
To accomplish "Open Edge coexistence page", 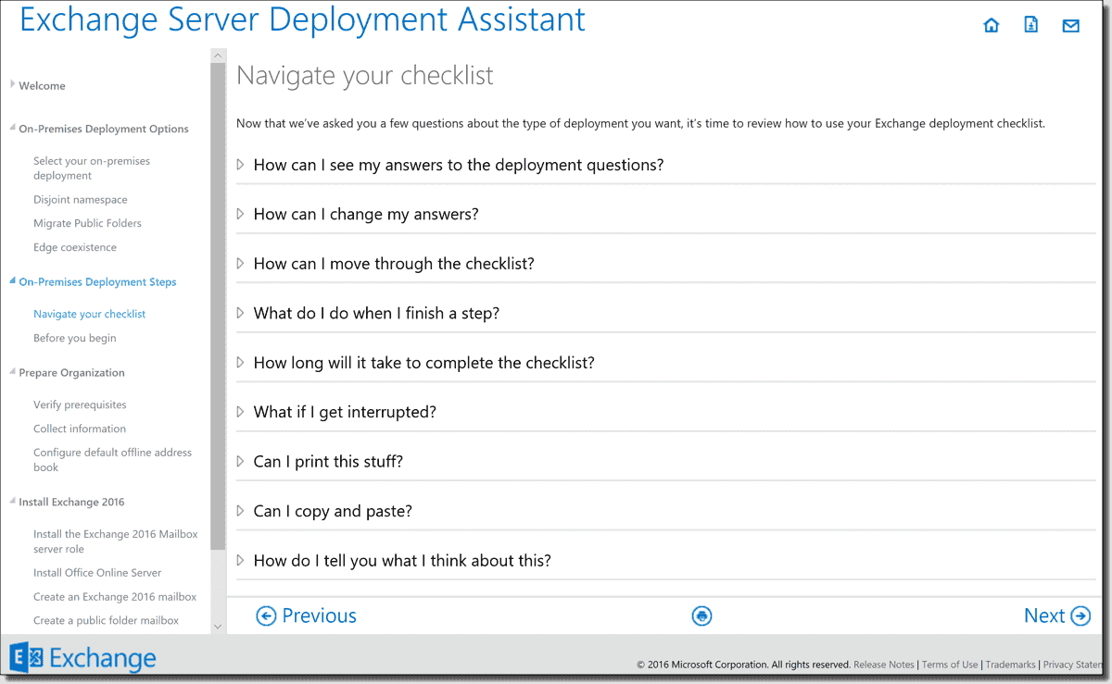I will pyautogui.click(x=75, y=247).
